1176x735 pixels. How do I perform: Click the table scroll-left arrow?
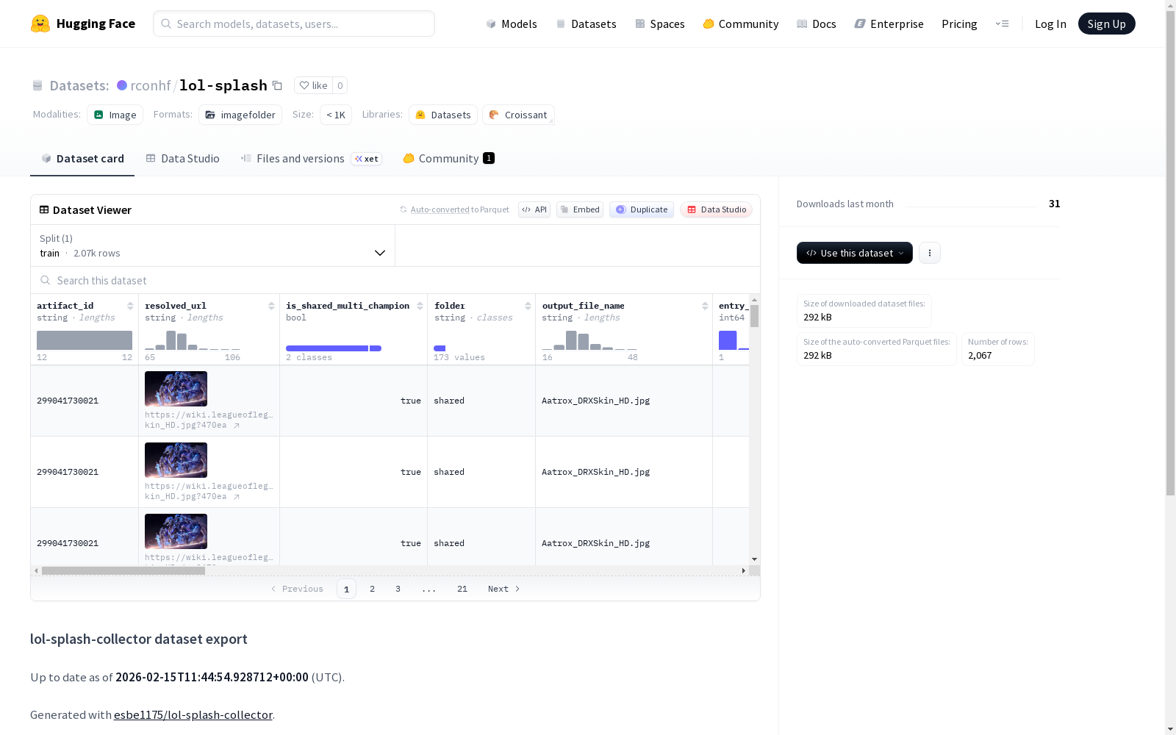(x=36, y=570)
